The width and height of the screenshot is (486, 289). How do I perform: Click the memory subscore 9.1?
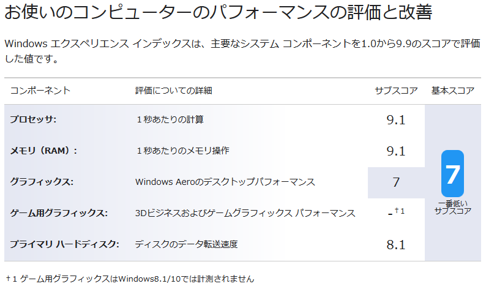[396, 151]
